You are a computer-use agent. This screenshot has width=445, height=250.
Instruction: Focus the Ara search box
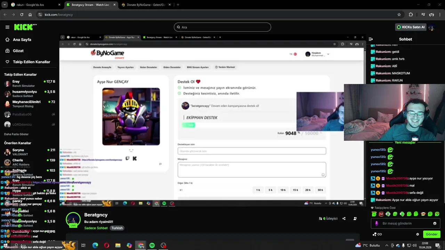(222, 27)
